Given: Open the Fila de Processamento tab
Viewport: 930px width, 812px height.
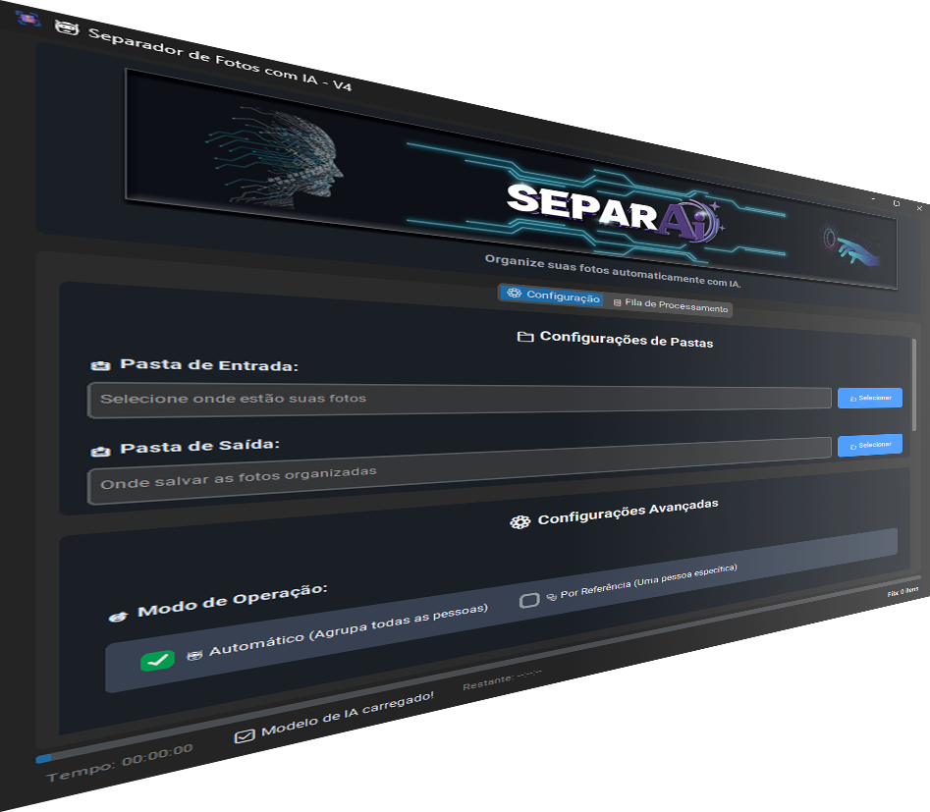Looking at the screenshot, I should tap(670, 305).
